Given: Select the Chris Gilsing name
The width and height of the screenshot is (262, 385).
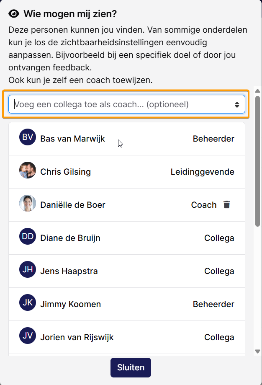Looking at the screenshot, I should coord(65,172).
